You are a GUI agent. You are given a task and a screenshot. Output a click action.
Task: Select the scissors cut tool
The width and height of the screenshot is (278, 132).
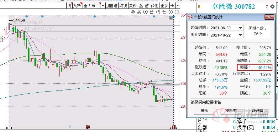(139, 12)
